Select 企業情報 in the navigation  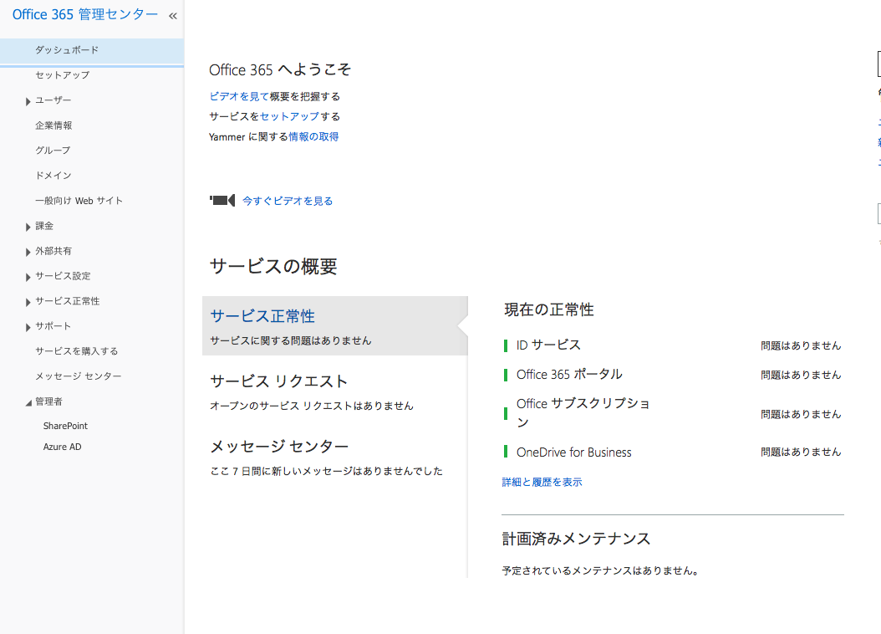(54, 125)
